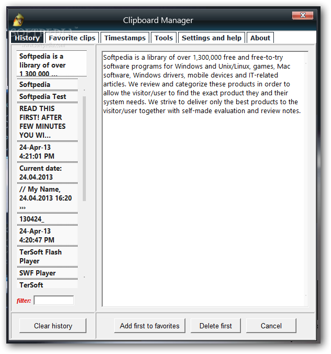
Task: Select the 'Softpedia is a library of over' clip
Action: (x=51, y=64)
